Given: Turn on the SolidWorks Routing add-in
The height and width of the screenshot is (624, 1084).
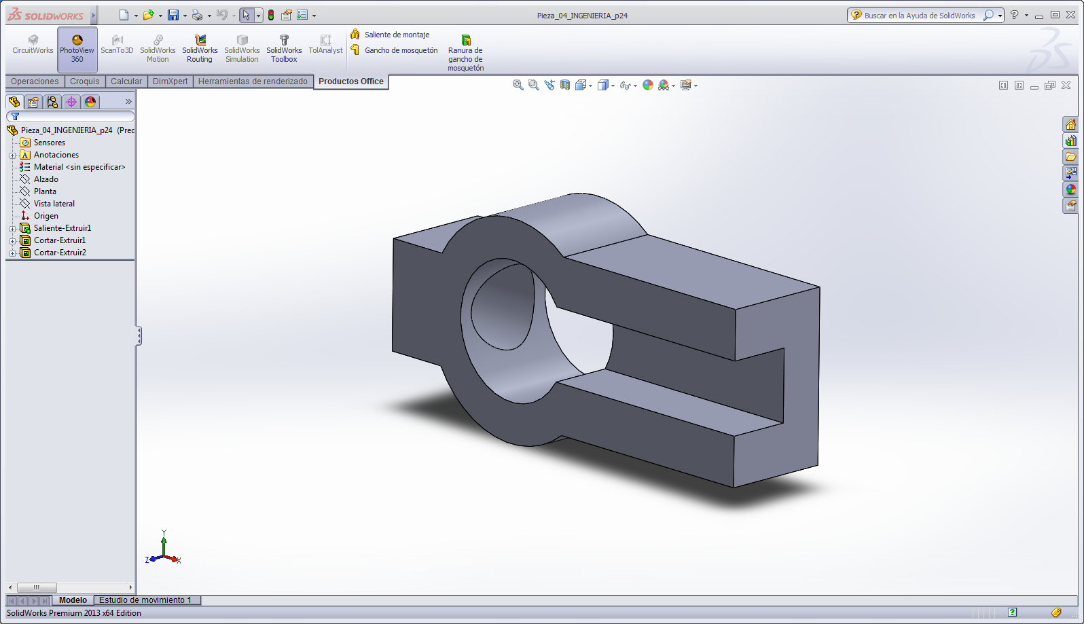Looking at the screenshot, I should pos(200,49).
